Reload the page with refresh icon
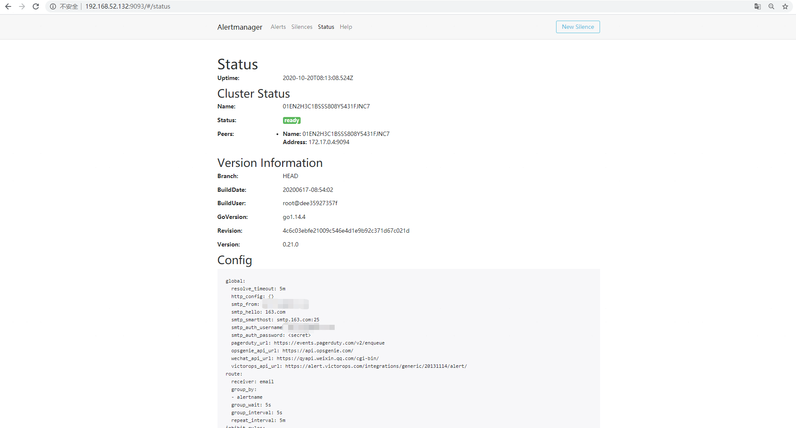This screenshot has width=796, height=428. 36,6
